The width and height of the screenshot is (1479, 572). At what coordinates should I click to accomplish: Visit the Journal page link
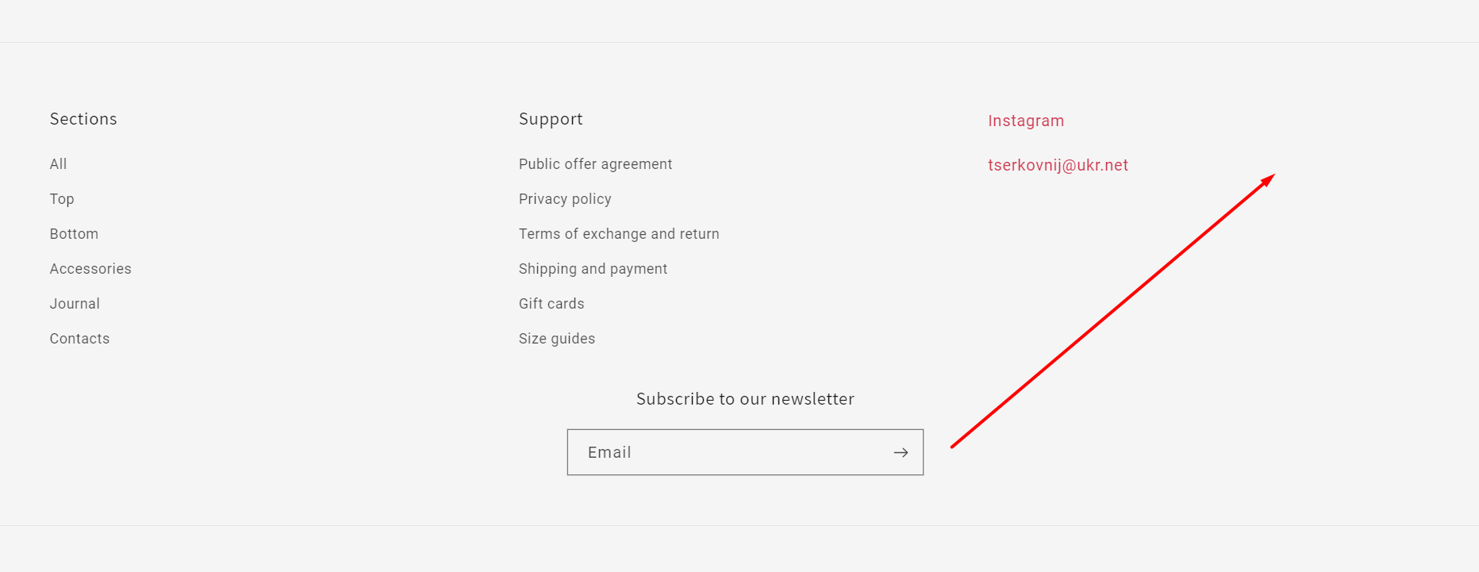point(75,304)
